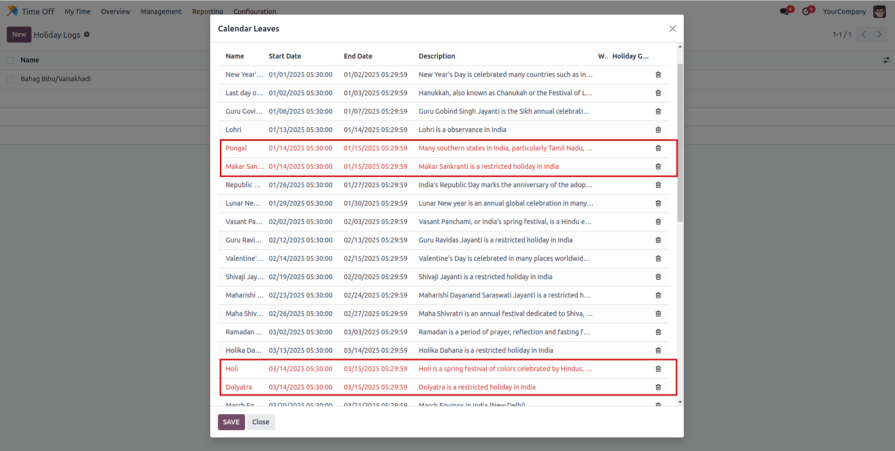Trash the Valentine's Day entry
895x451 pixels.
point(658,258)
